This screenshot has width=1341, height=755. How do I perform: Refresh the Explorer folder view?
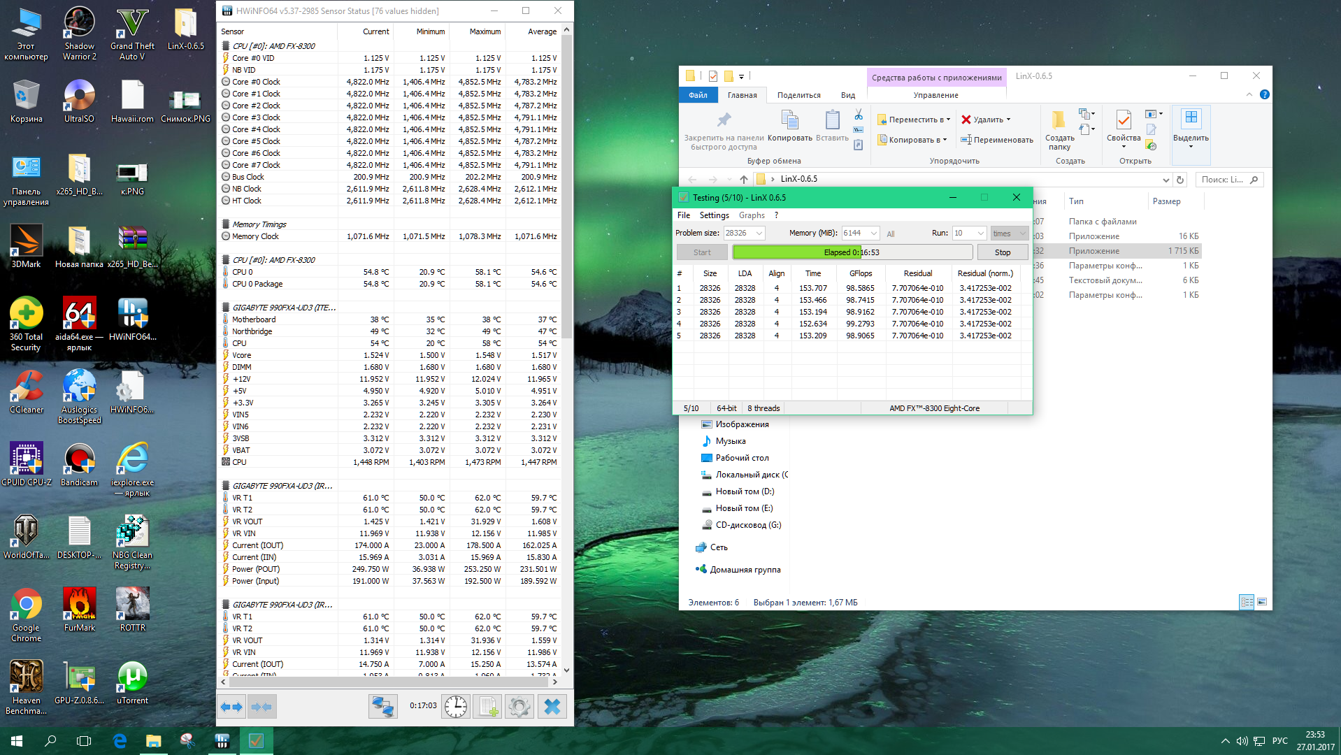(x=1180, y=180)
